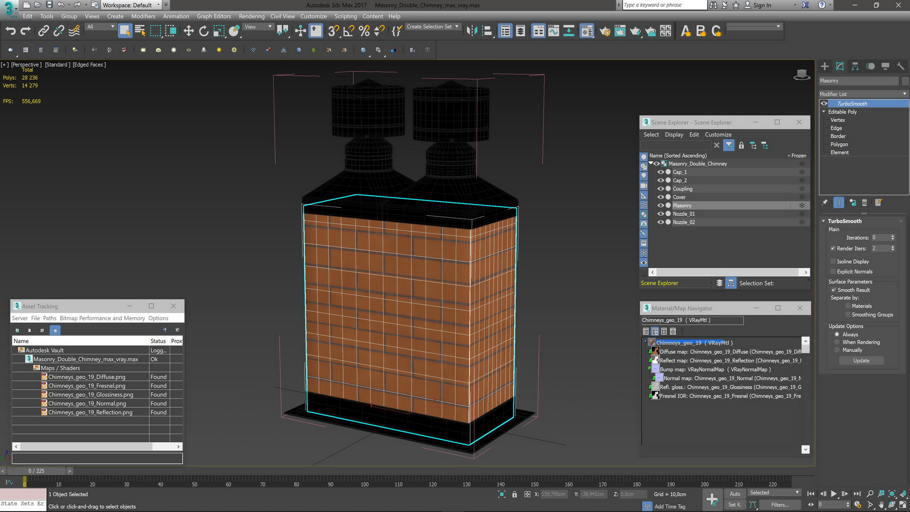
Task: Hide Nozzle_02 via eye icon
Action: [660, 222]
